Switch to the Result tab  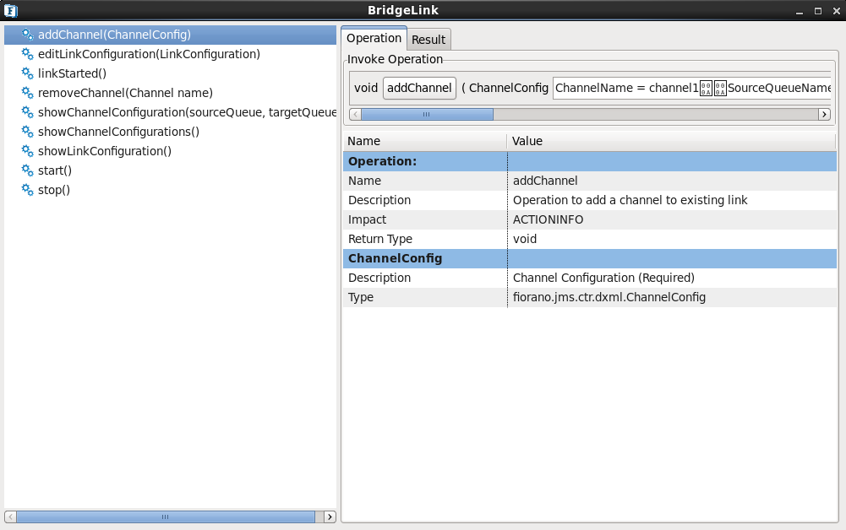[428, 40]
